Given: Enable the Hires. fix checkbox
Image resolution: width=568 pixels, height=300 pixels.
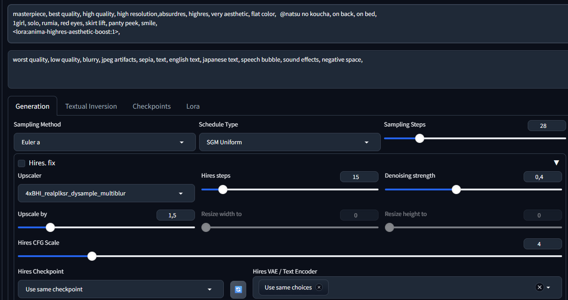Looking at the screenshot, I should pos(22,163).
